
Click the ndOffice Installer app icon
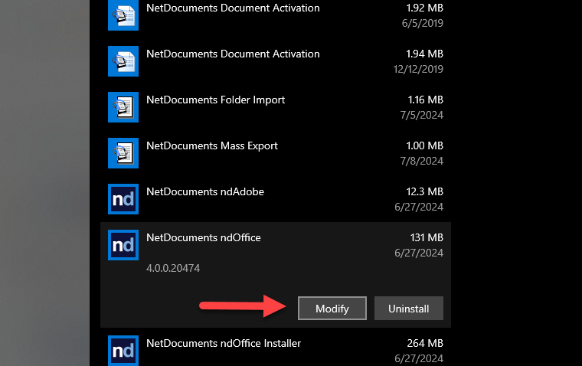[123, 351]
